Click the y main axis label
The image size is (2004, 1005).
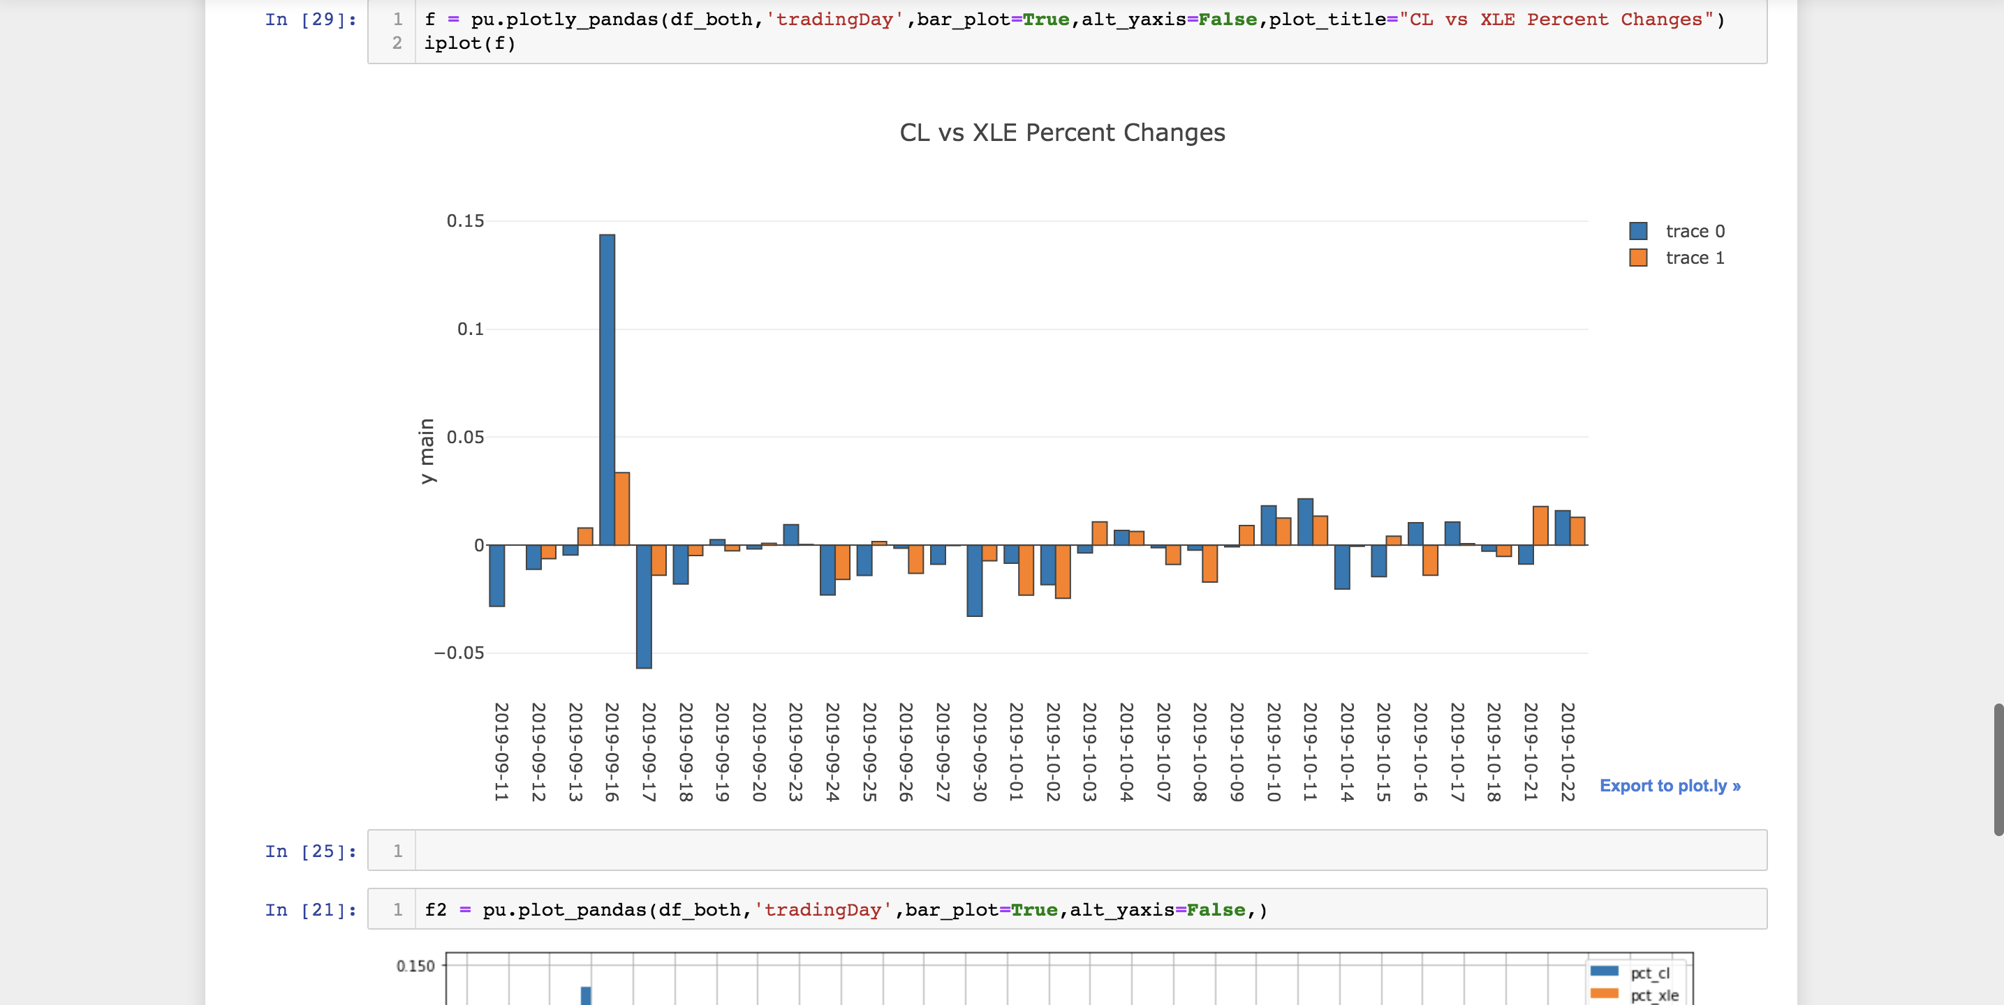pyautogui.click(x=427, y=451)
